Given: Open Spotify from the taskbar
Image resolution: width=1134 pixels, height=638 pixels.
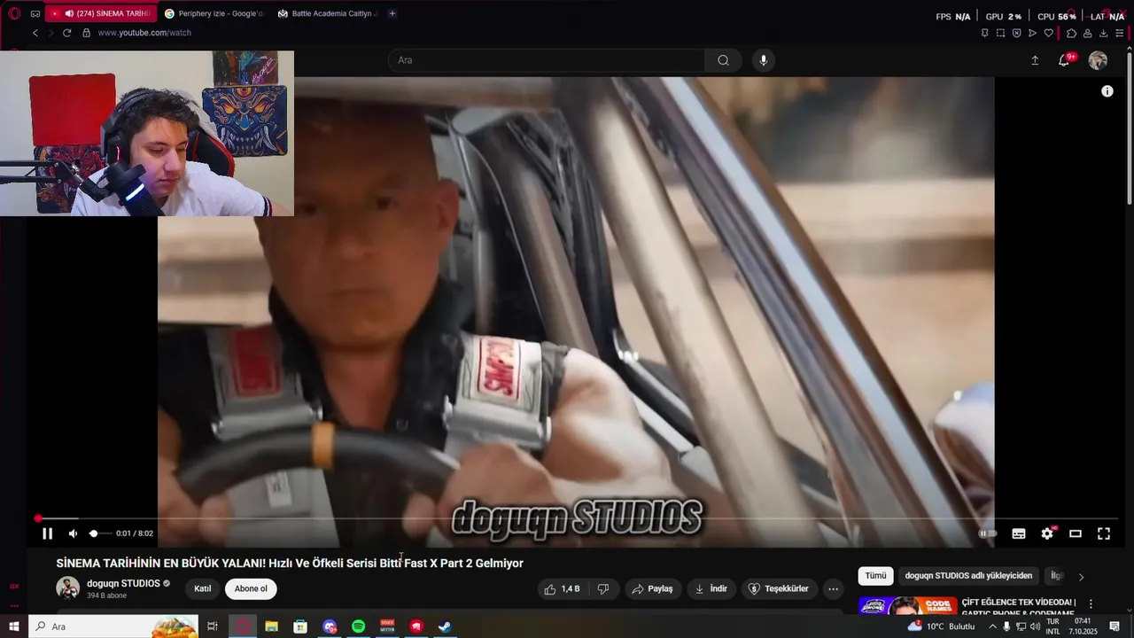Looking at the screenshot, I should point(358,626).
